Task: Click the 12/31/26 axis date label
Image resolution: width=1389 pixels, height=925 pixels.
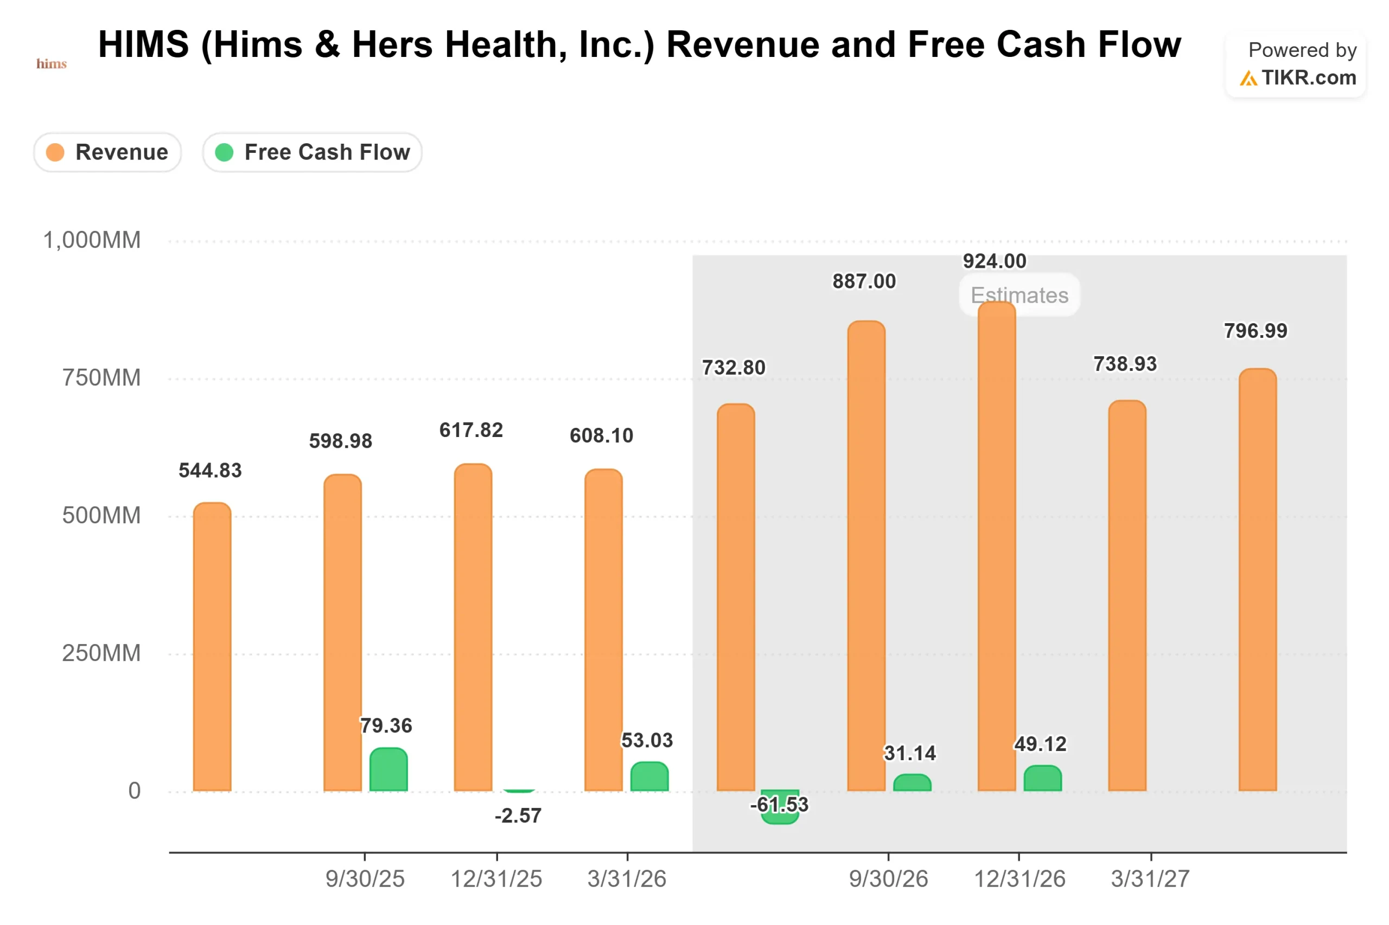Action: (x=1020, y=879)
